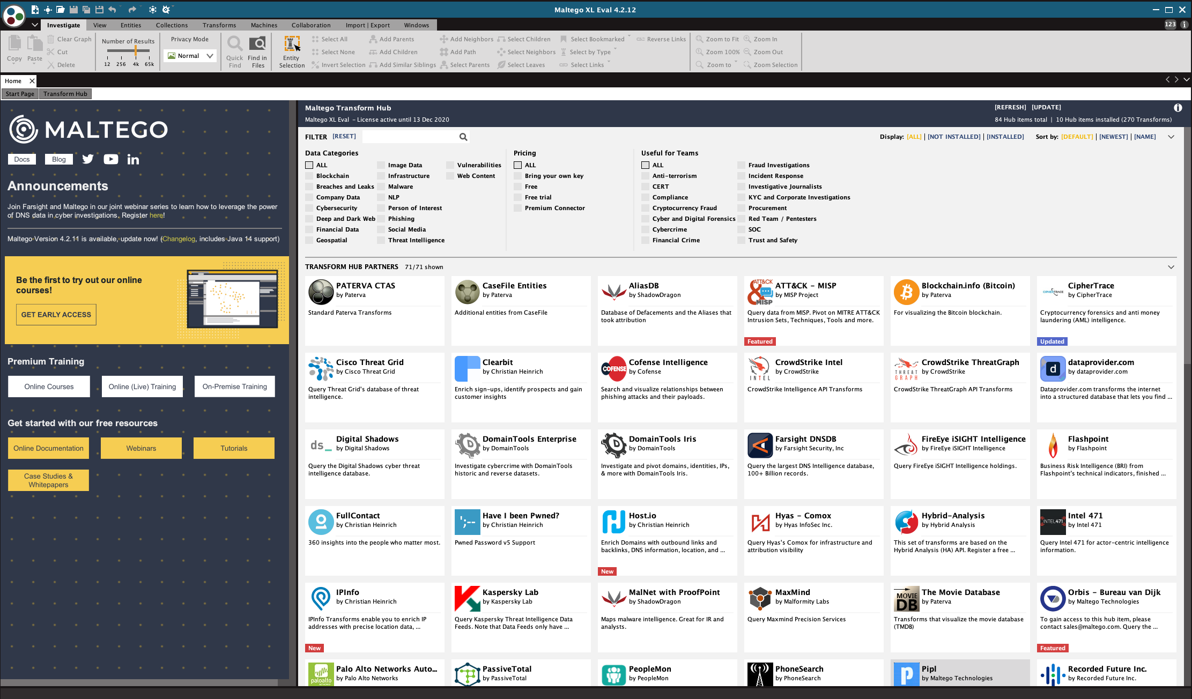Image resolution: width=1192 pixels, height=699 pixels.
Task: Click the GET EARLY ACCESS button
Action: pos(56,315)
